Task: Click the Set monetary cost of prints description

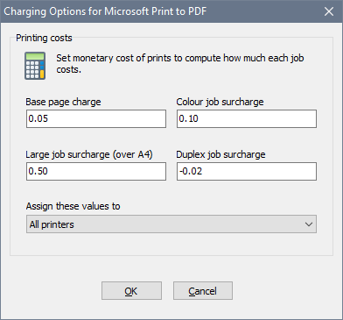Action: 180,64
